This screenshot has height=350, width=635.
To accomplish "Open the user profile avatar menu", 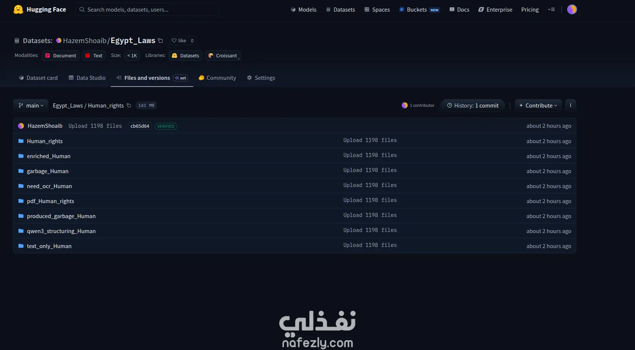I will click(x=572, y=9).
